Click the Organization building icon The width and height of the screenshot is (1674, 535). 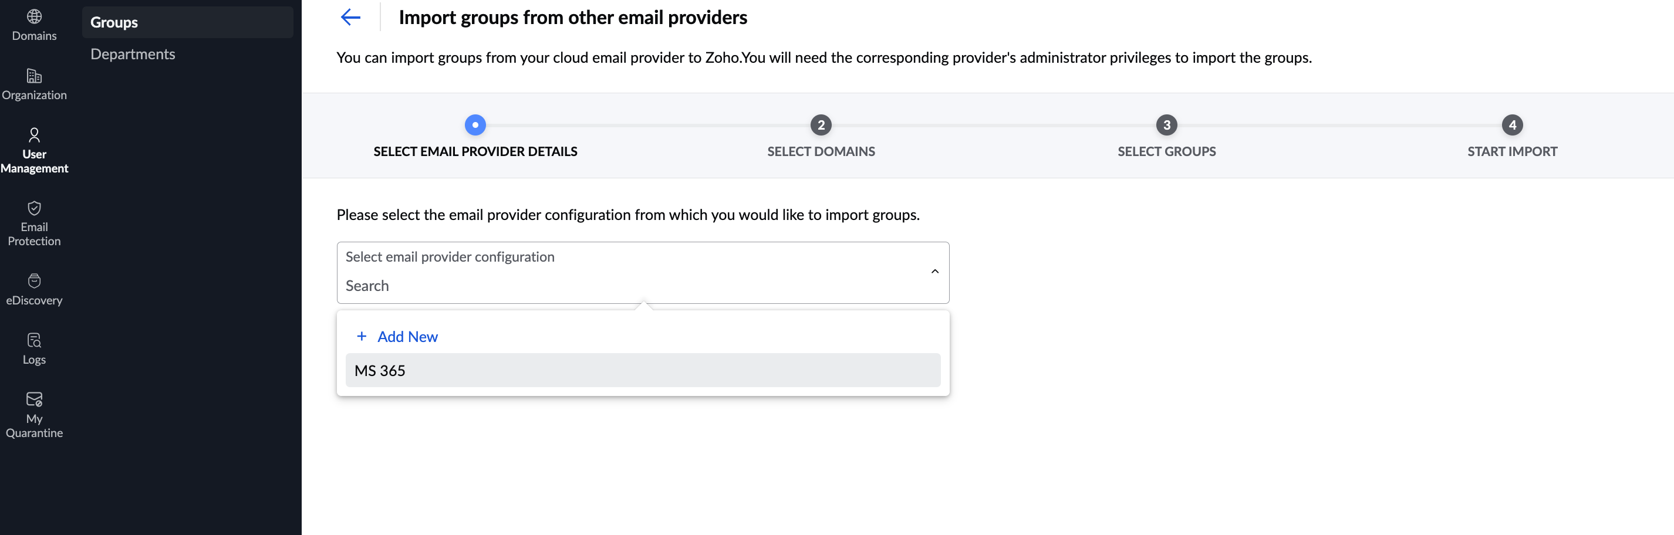click(34, 76)
